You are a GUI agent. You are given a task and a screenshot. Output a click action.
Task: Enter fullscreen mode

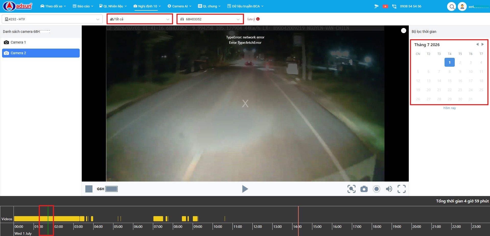[x=402, y=189]
